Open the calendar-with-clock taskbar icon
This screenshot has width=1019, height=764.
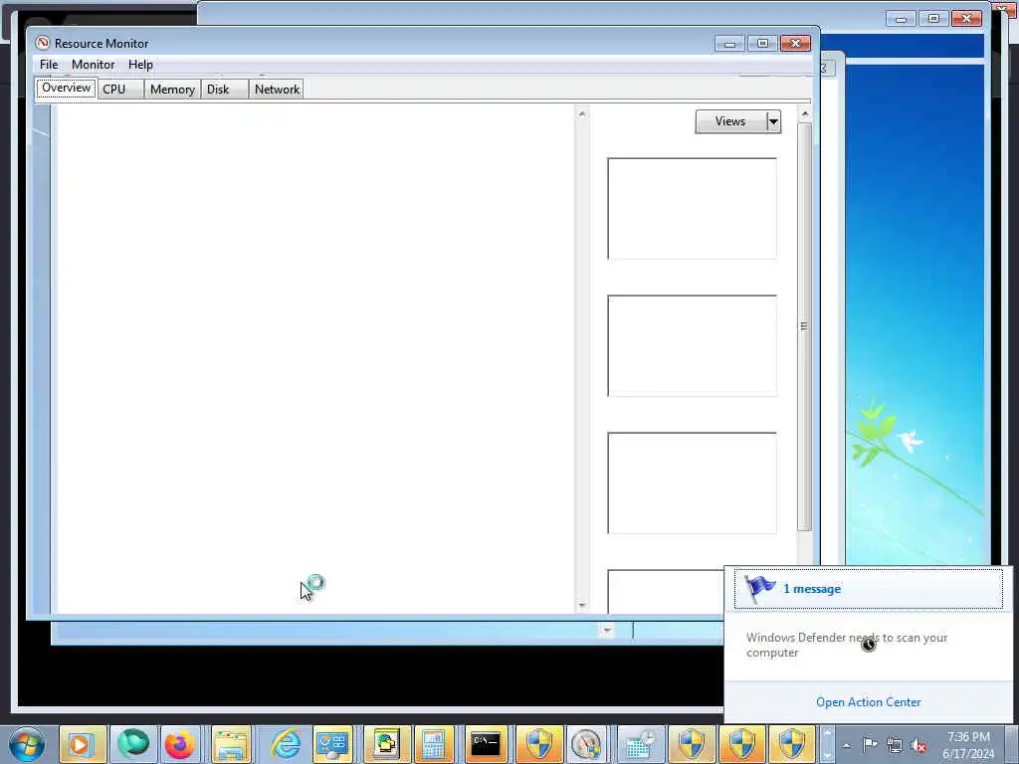click(x=639, y=744)
